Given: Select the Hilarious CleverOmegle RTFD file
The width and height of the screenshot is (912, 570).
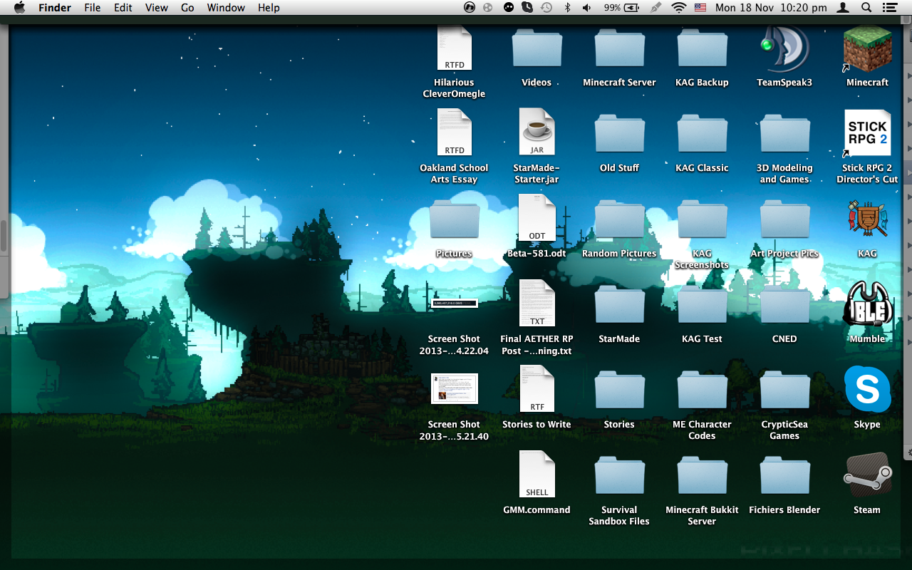Looking at the screenshot, I should pos(454,47).
